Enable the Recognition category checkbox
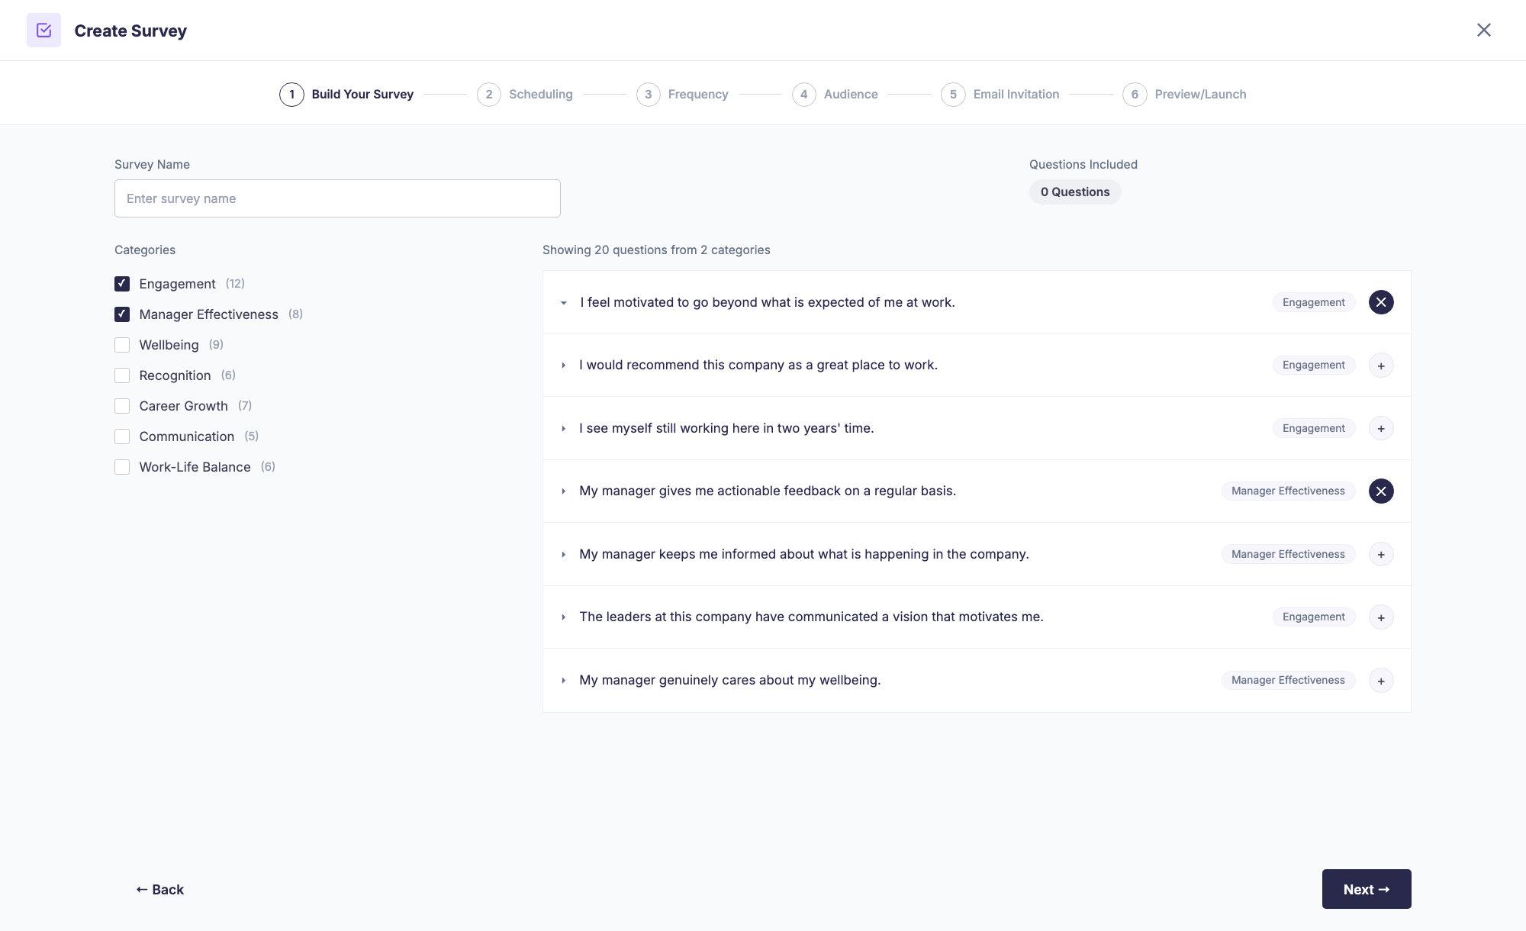Image resolution: width=1526 pixels, height=931 pixels. [122, 375]
